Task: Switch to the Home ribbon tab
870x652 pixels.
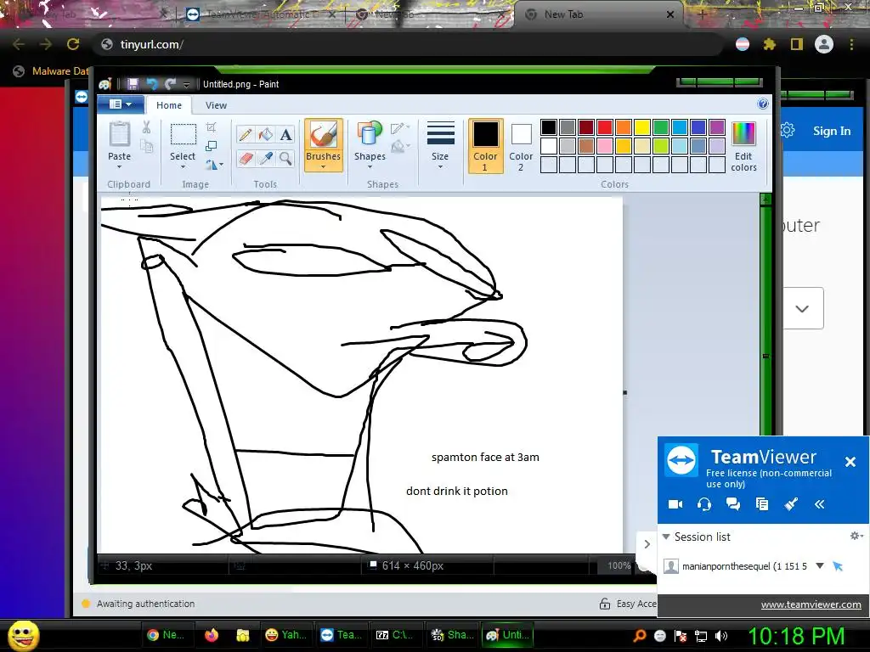Action: point(169,104)
